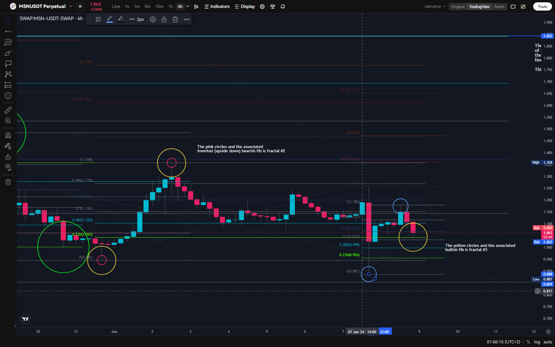Open the chart patterns tool
The height and width of the screenshot is (347, 555).
click(8, 74)
